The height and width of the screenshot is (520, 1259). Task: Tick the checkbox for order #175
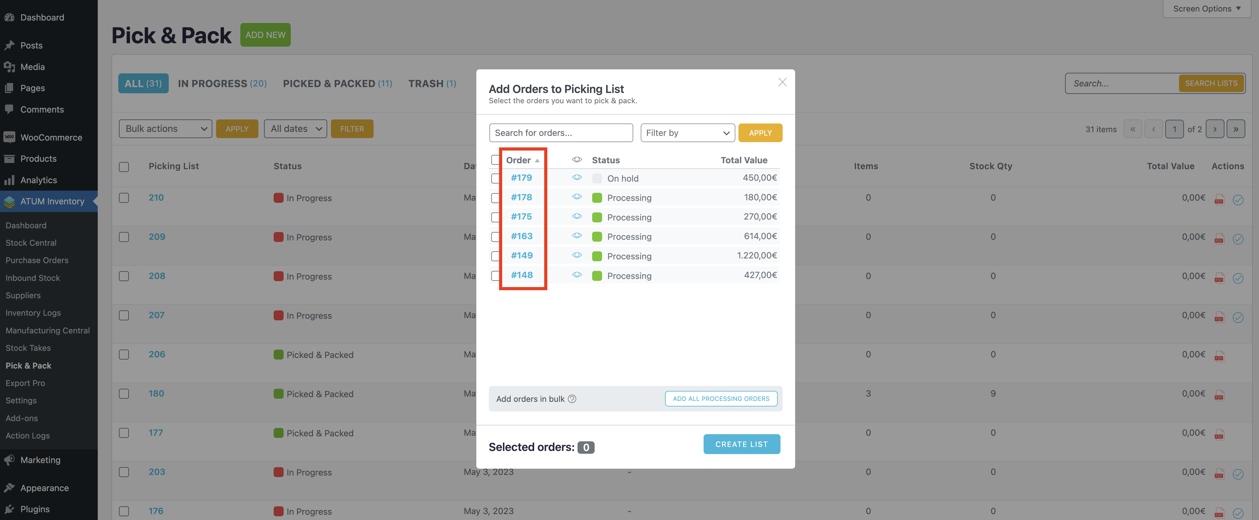pyautogui.click(x=495, y=217)
